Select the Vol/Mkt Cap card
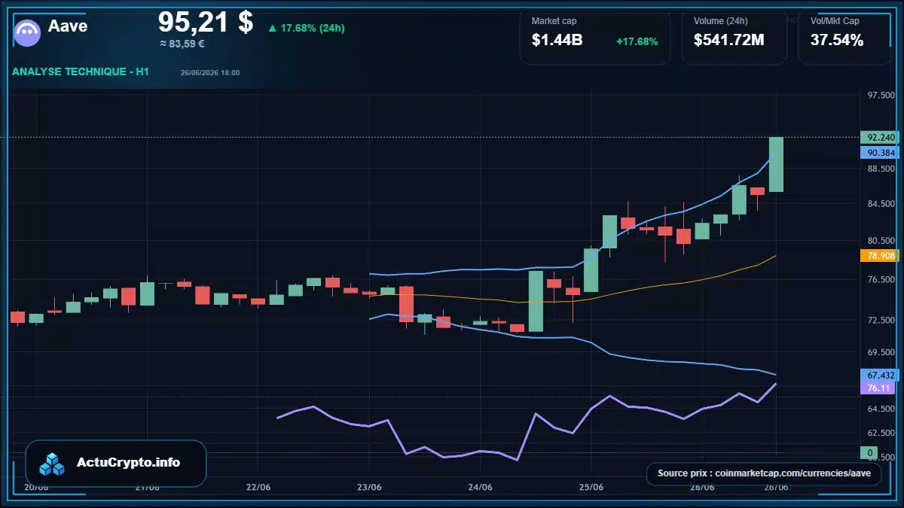This screenshot has width=904, height=508. tap(845, 36)
